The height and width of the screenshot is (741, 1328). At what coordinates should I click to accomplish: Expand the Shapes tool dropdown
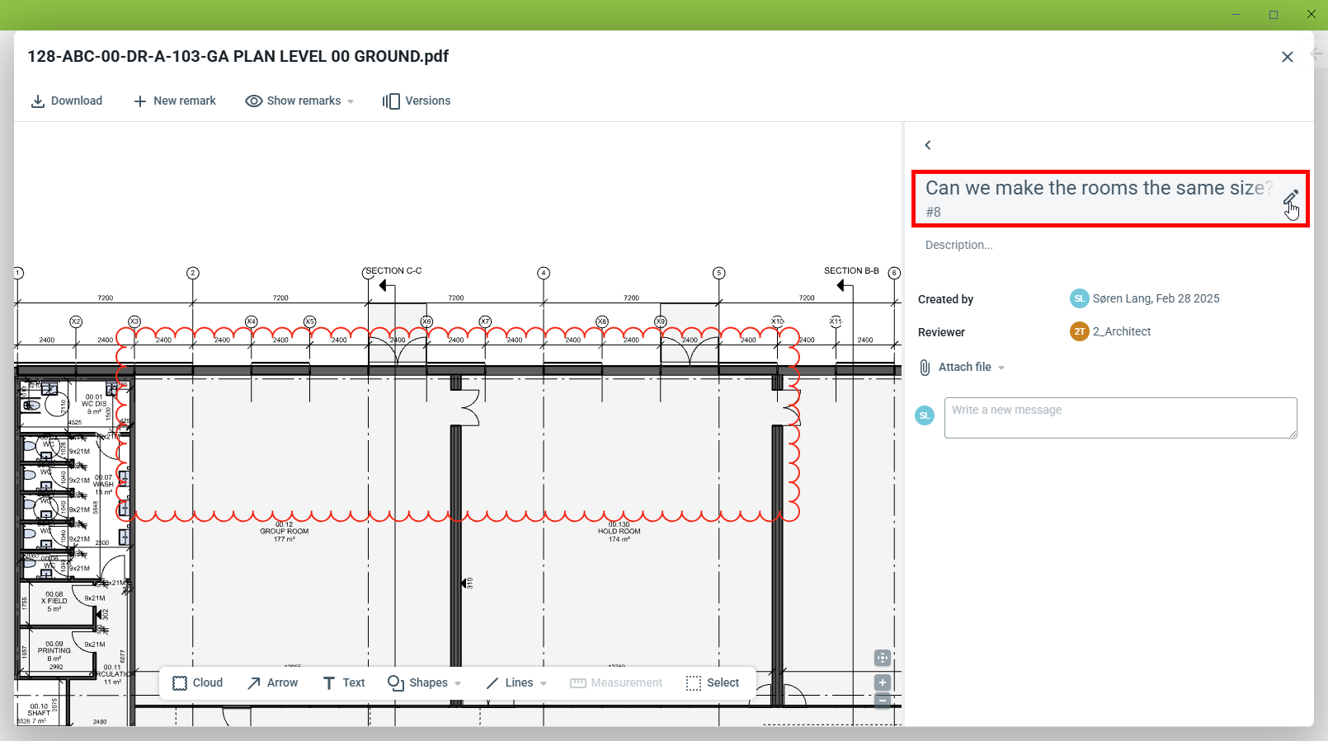click(x=458, y=684)
